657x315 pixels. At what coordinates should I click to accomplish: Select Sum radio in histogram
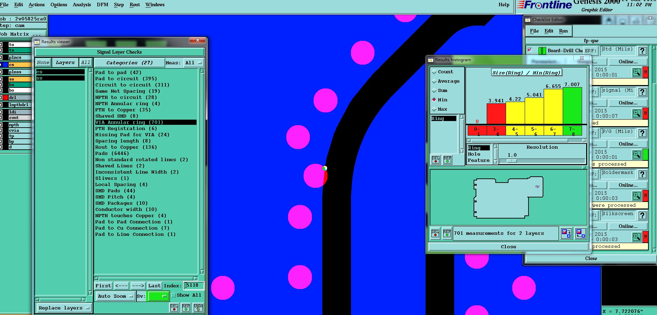434,91
